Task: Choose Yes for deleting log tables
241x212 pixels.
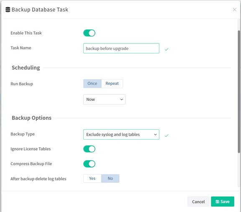Action: coord(92,179)
